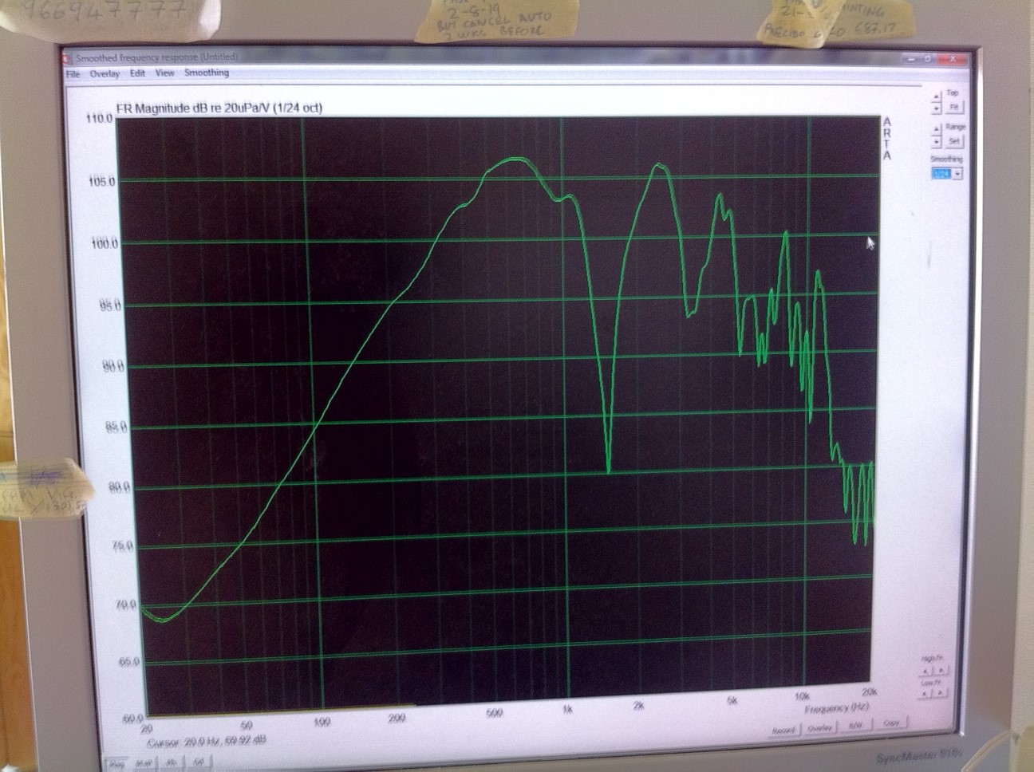
Task: Click the 1k frequency axis label
Action: (567, 708)
